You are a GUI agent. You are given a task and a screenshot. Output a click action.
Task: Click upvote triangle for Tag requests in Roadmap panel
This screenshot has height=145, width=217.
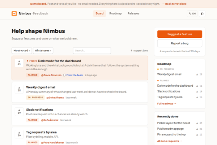click(x=197, y=97)
